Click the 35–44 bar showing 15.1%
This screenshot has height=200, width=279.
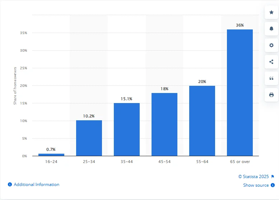tap(127, 129)
